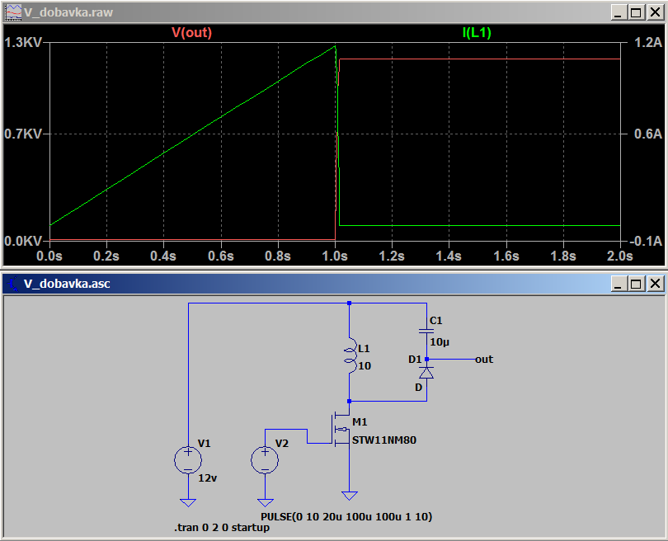Select the PULSE source parameters text
The width and height of the screenshot is (668, 541).
pos(346,516)
